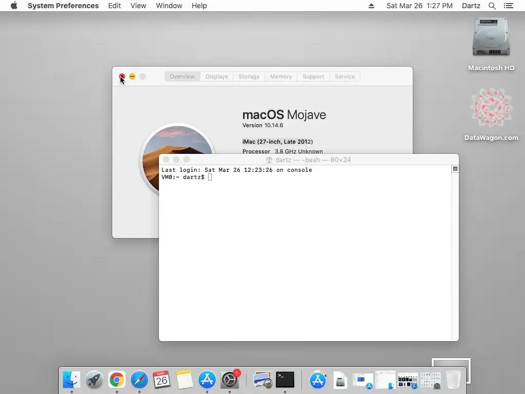The height and width of the screenshot is (394, 525).
Task: Open the Trash in the Dock
Action: pos(453,380)
